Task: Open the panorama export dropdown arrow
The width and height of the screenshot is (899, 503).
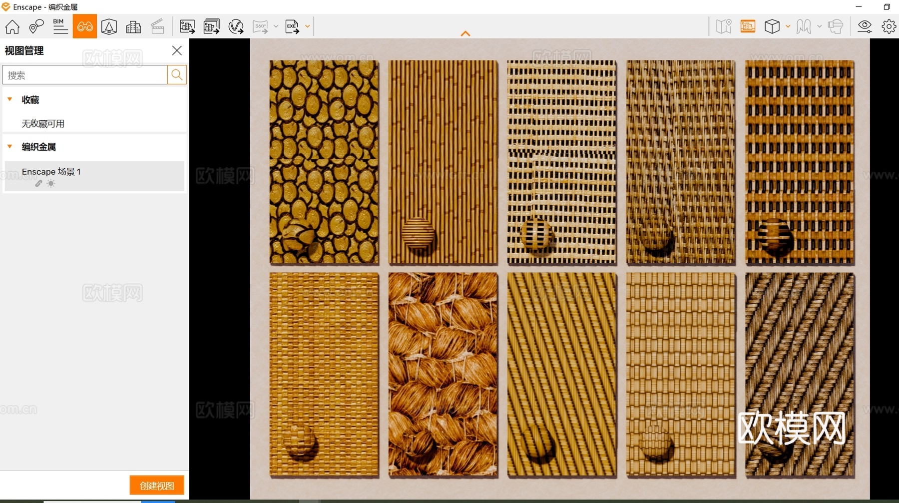Action: click(276, 26)
